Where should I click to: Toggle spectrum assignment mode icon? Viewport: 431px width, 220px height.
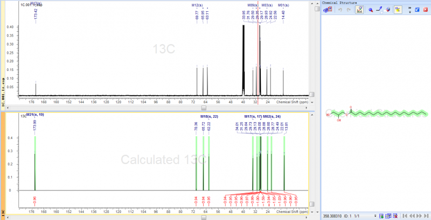coord(359,10)
